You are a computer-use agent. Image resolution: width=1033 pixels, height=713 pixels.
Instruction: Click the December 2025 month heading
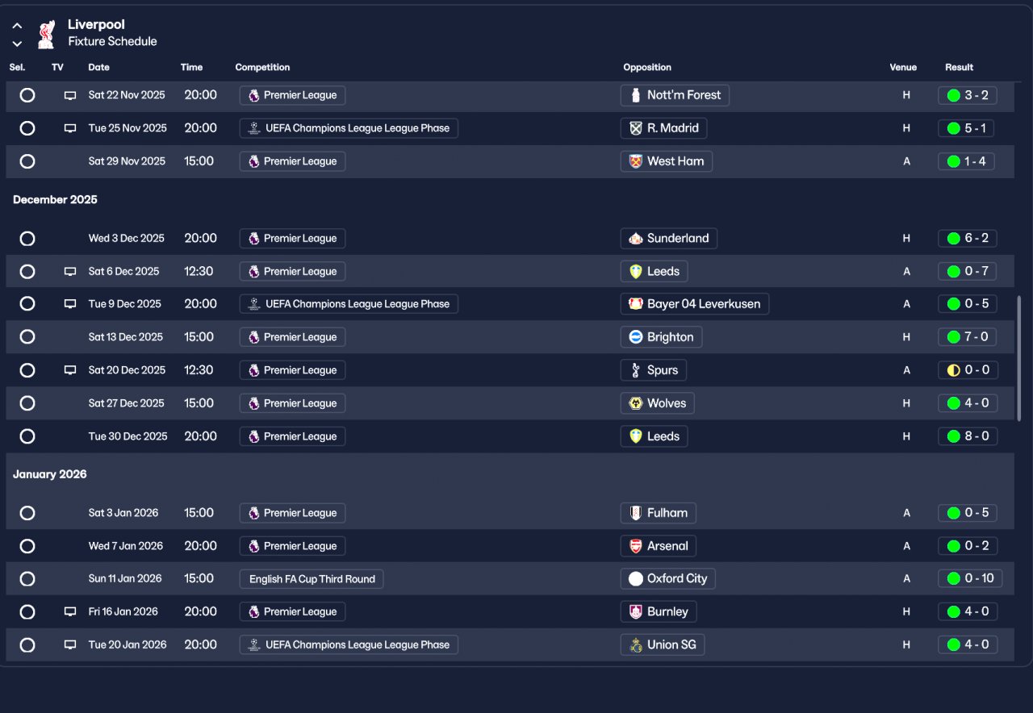pos(55,200)
